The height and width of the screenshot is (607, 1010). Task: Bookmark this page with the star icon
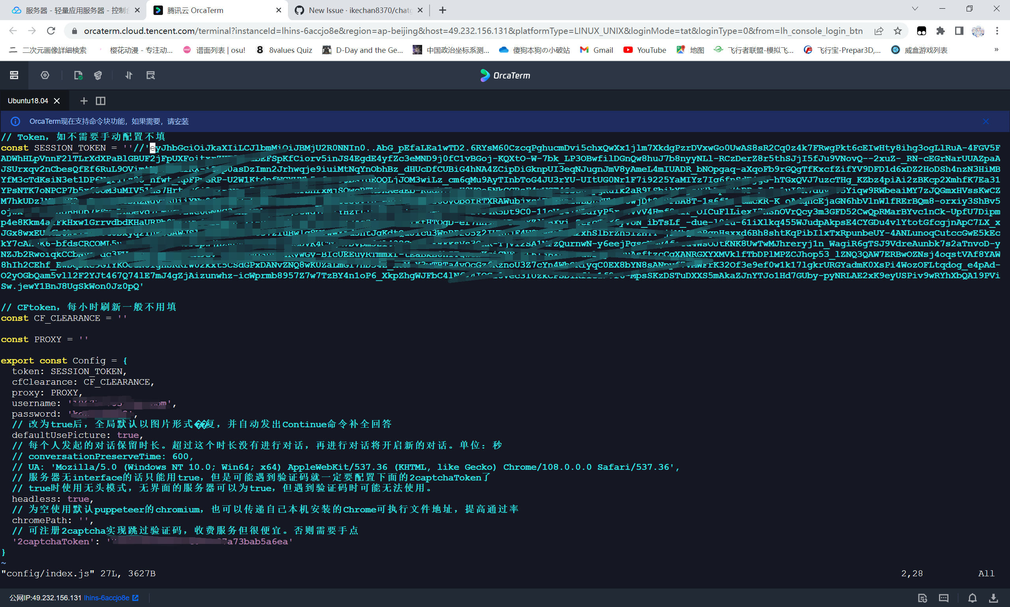(898, 31)
